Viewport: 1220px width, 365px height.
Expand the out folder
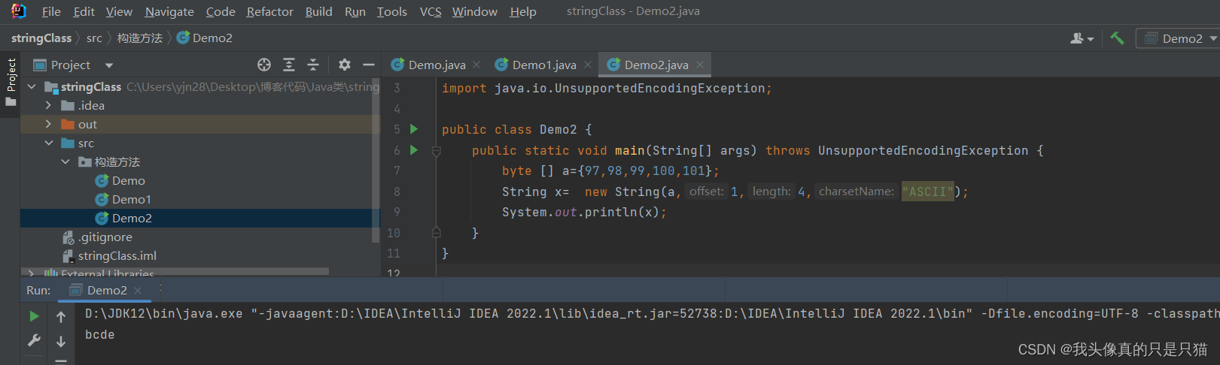coord(48,124)
